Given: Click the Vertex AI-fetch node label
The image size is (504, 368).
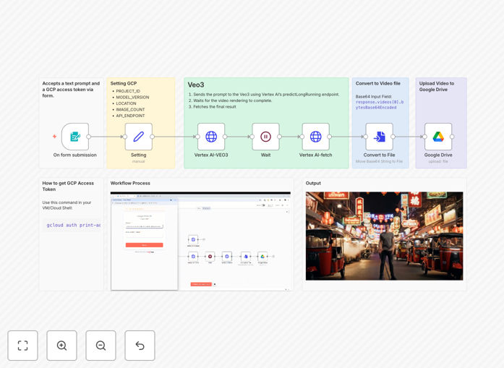Looking at the screenshot, I should click(316, 155).
